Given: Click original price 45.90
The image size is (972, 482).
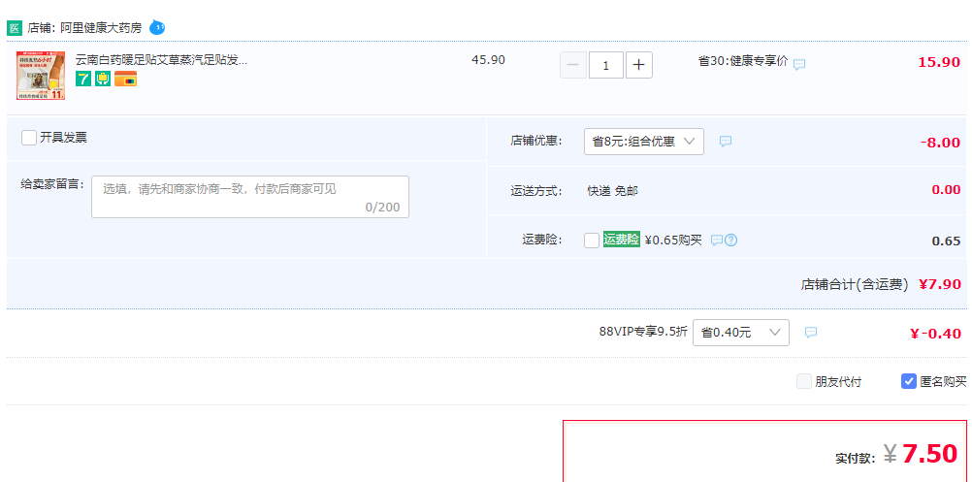Looking at the screenshot, I should pyautogui.click(x=489, y=60).
